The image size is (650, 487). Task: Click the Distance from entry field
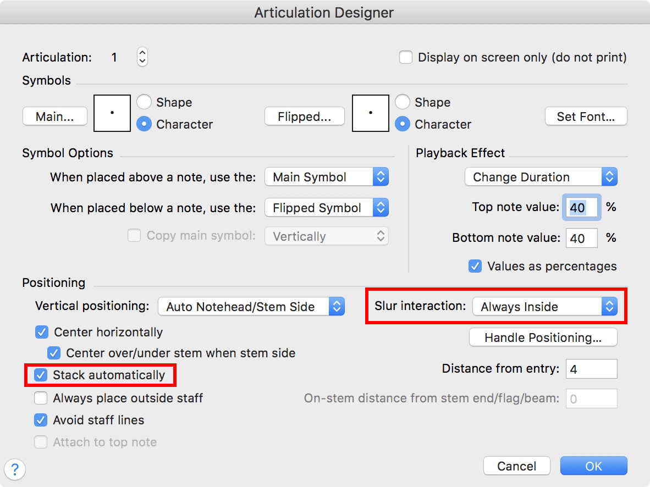591,369
